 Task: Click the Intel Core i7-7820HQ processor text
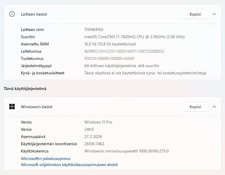pyautogui.click(x=134, y=37)
